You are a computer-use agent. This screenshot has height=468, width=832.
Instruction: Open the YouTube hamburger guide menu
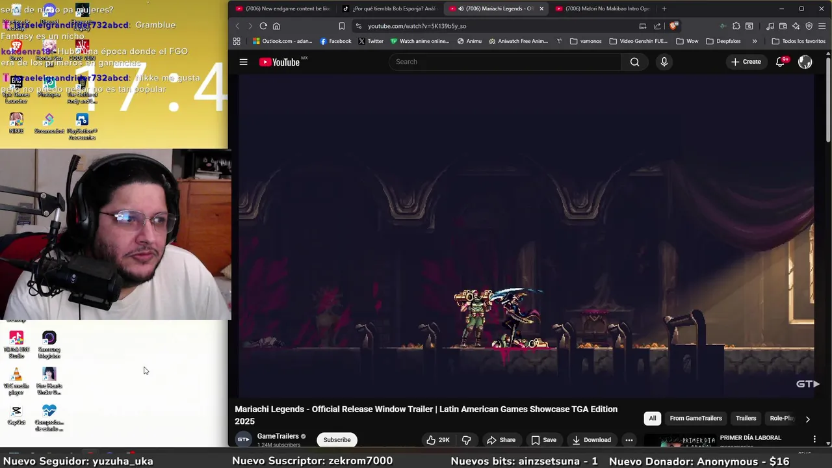click(x=243, y=62)
